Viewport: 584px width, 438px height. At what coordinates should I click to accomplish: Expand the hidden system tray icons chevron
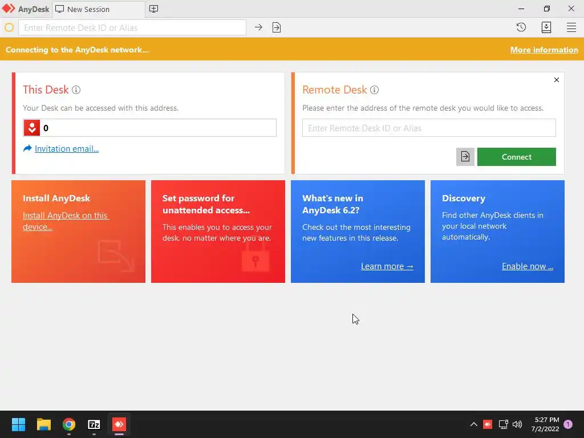click(x=474, y=424)
